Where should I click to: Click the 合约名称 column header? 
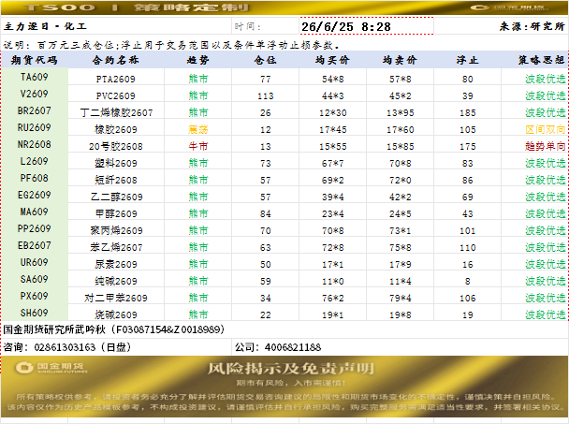click(x=116, y=60)
